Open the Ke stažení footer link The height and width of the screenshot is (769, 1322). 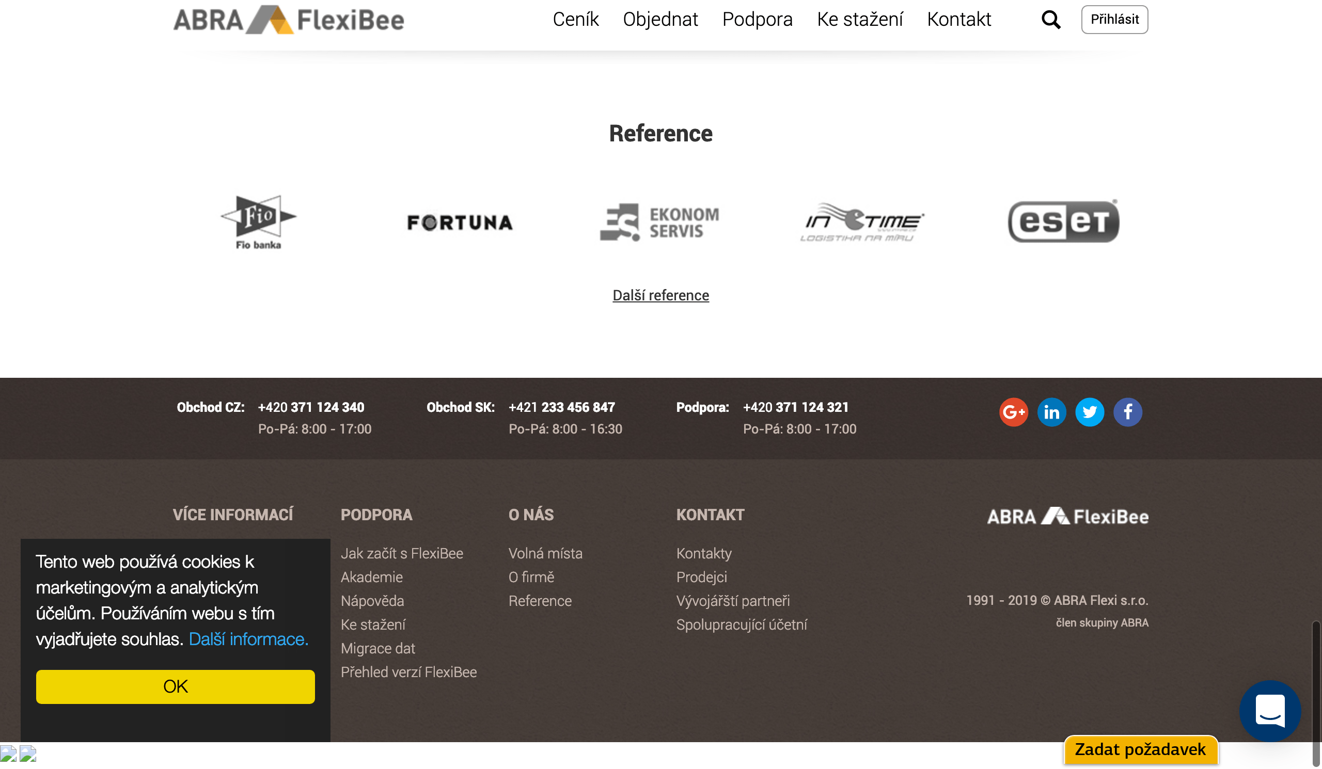click(373, 625)
